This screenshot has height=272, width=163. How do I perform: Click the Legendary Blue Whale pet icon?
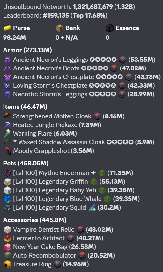click(7, 199)
